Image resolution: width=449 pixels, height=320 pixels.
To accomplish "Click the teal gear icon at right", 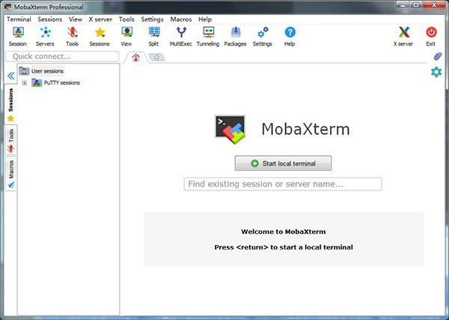I will click(436, 72).
